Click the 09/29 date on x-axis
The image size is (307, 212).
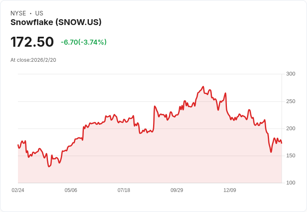pyautogui.click(x=177, y=190)
